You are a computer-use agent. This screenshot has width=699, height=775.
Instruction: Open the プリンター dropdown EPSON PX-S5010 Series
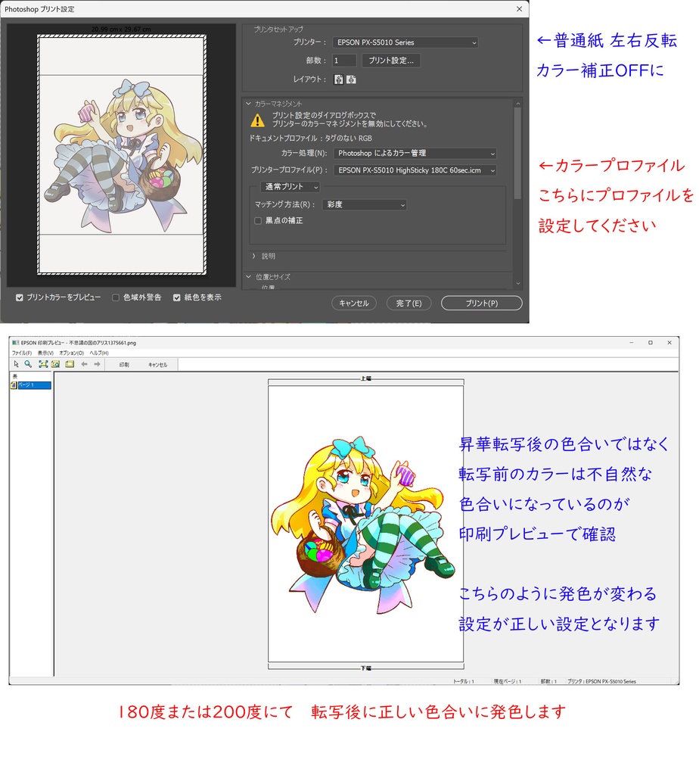click(x=405, y=42)
